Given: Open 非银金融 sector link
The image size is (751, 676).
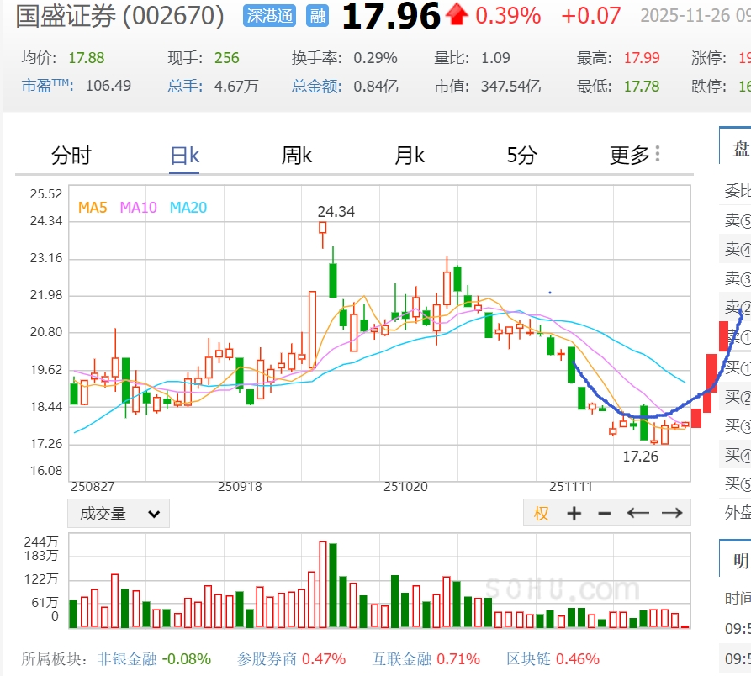Looking at the screenshot, I should (127, 659).
